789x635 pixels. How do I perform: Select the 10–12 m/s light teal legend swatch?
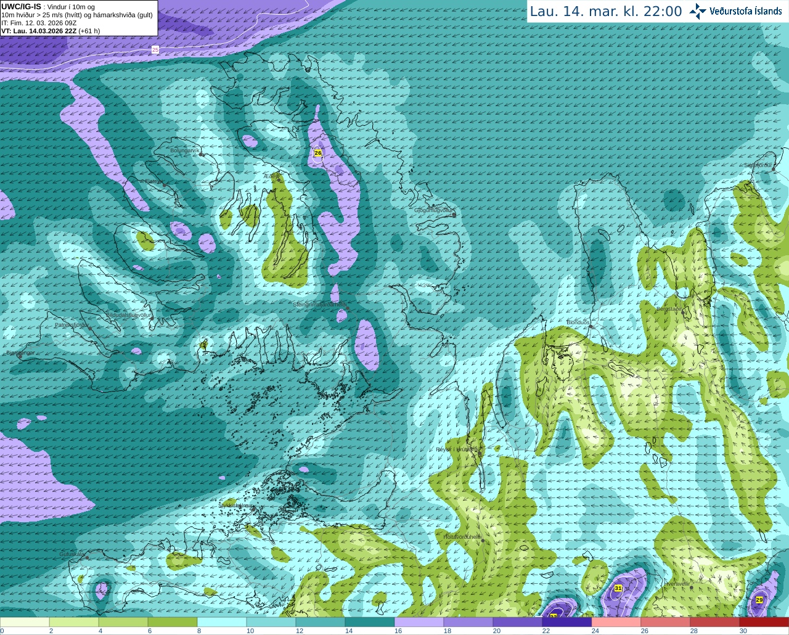coord(271,622)
